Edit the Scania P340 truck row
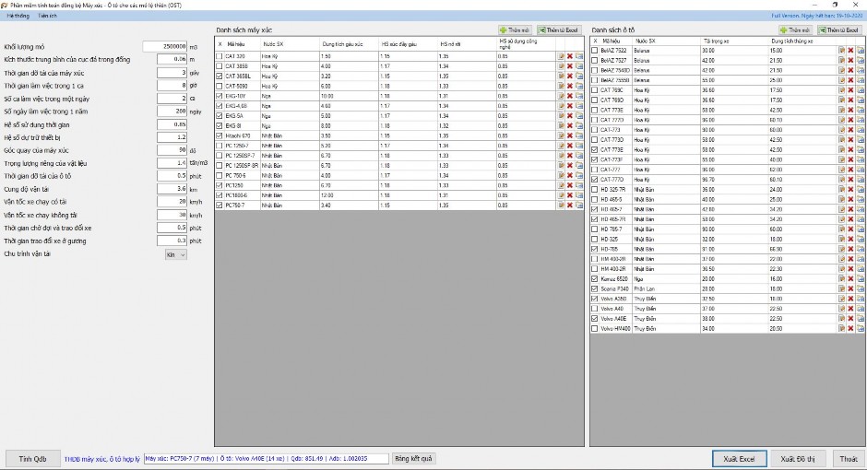 (841, 288)
